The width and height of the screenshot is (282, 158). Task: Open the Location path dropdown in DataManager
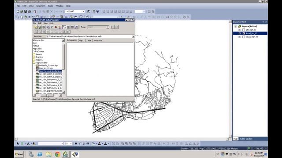coord(133,36)
